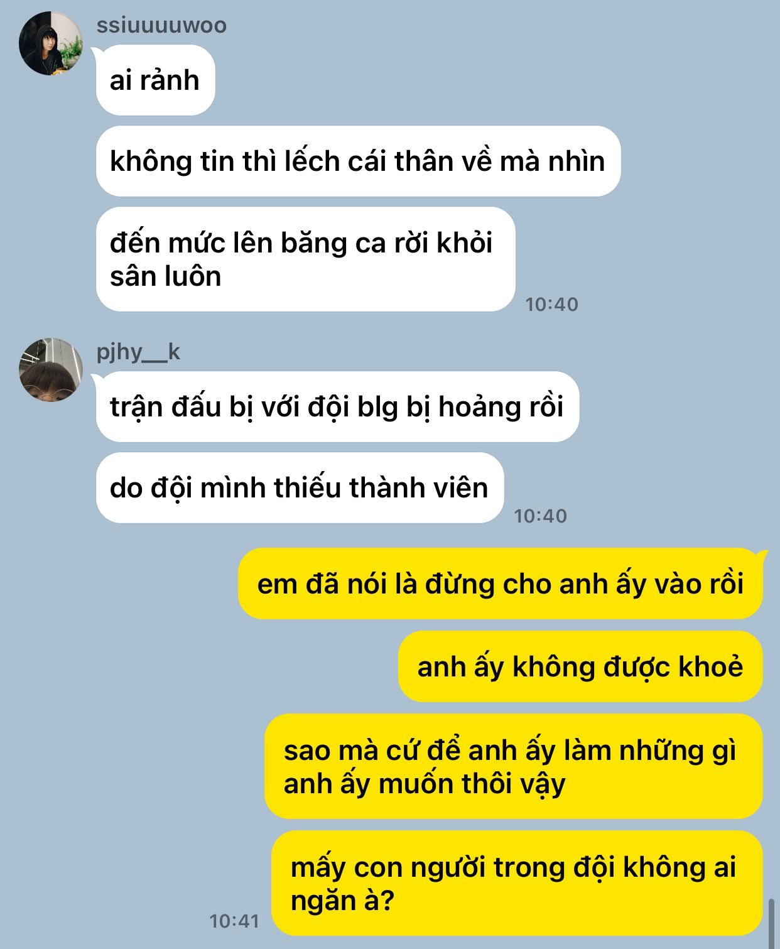Viewport: 780px width, 949px height.
Task: Select message 'do đội mình thiếu thành viên'
Action: pyautogui.click(x=300, y=488)
